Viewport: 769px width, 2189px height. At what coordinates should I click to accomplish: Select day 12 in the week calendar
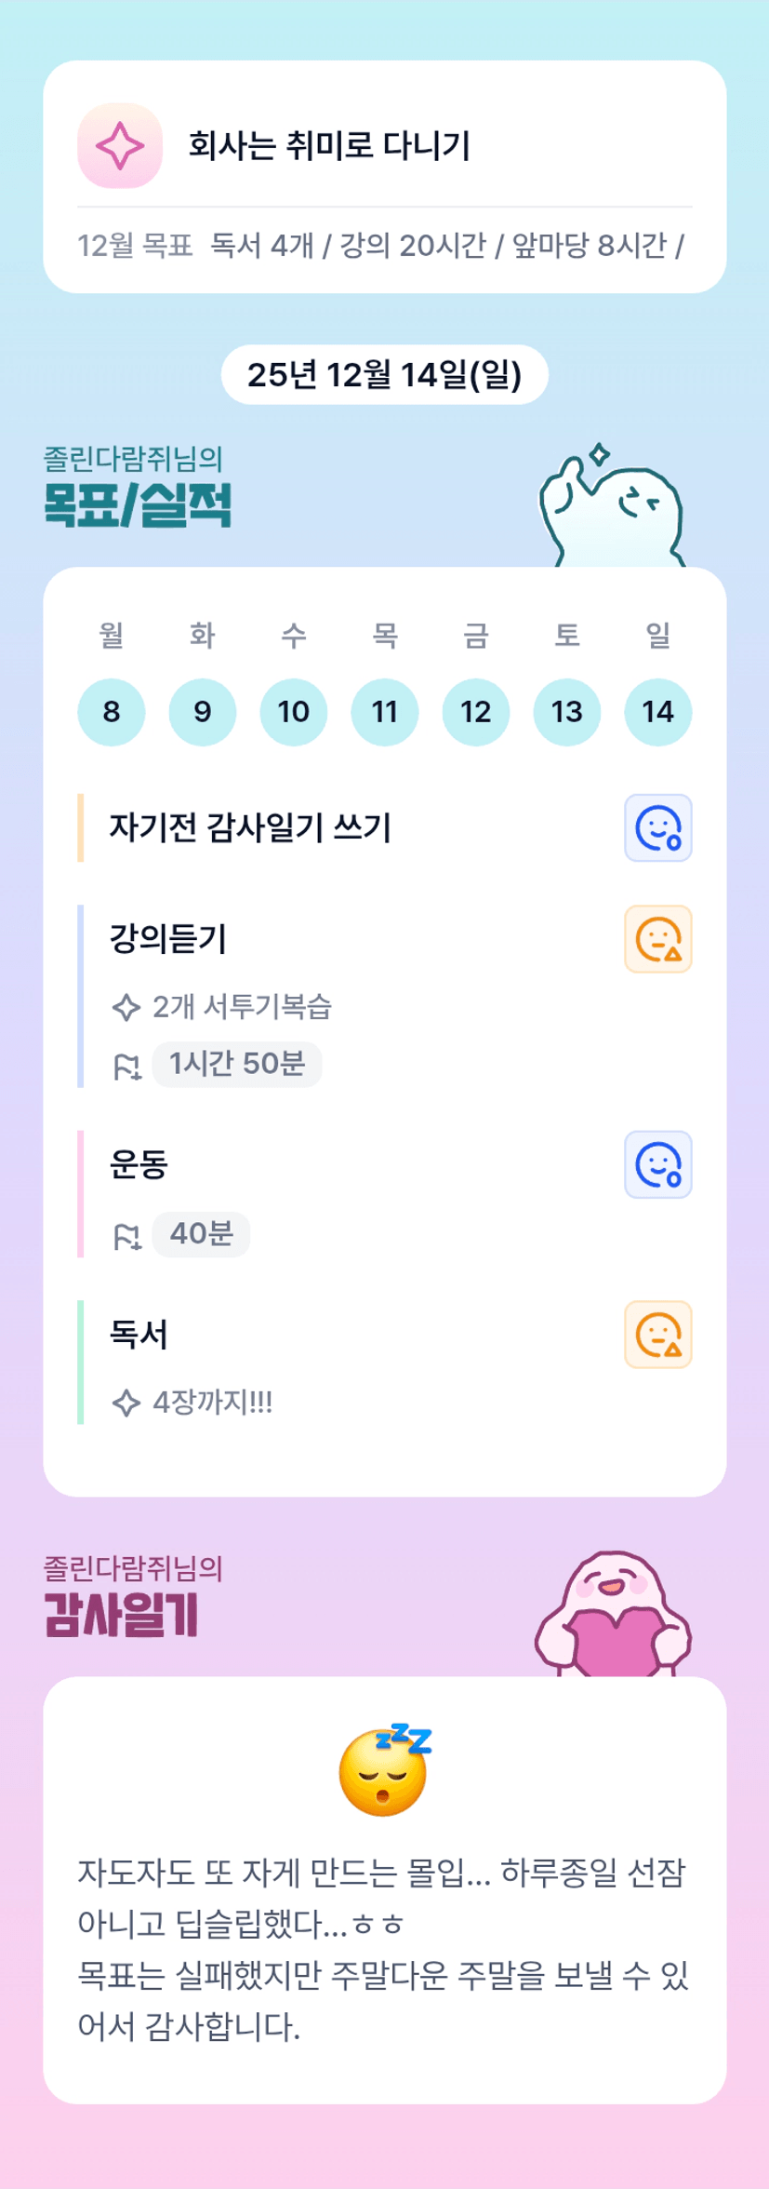coord(475,712)
